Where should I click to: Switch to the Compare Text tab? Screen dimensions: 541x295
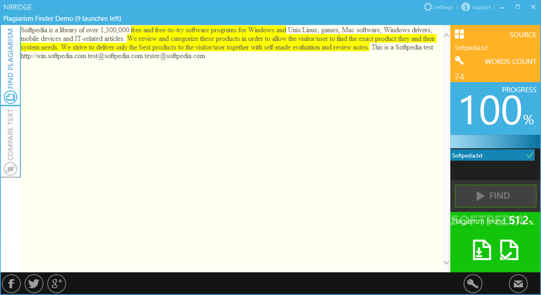coord(10,142)
